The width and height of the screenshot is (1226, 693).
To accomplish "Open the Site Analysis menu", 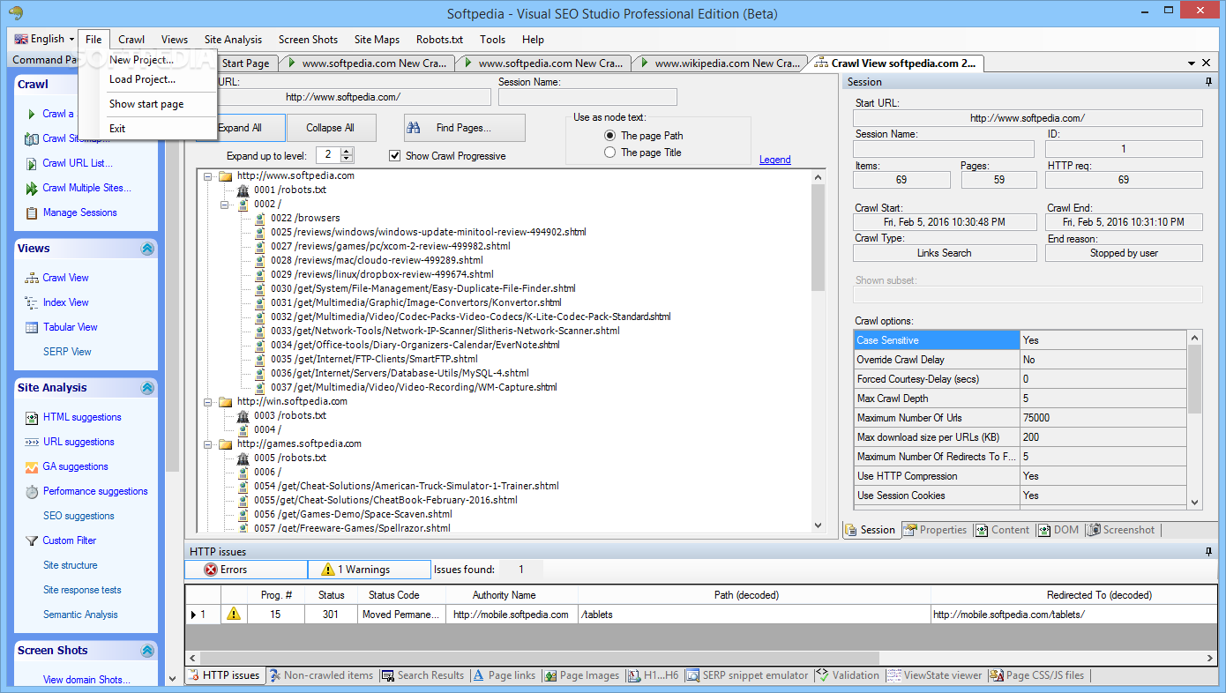I will [233, 40].
